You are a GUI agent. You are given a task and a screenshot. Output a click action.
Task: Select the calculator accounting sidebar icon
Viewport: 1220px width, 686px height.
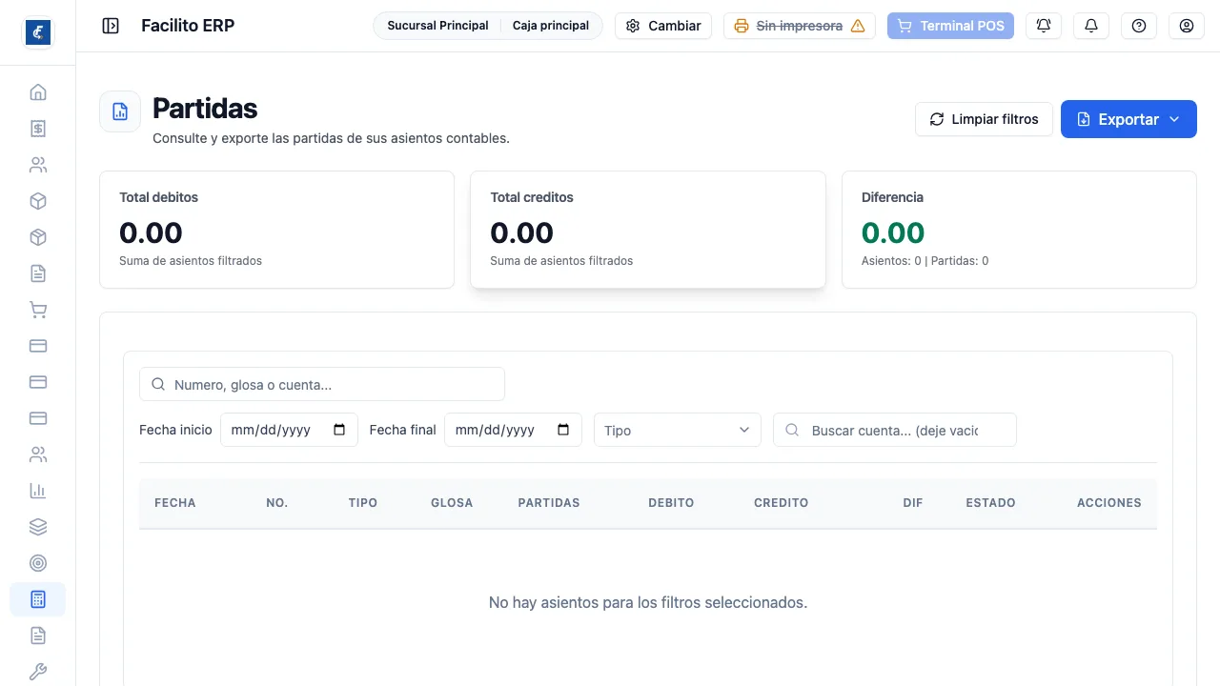click(x=38, y=599)
